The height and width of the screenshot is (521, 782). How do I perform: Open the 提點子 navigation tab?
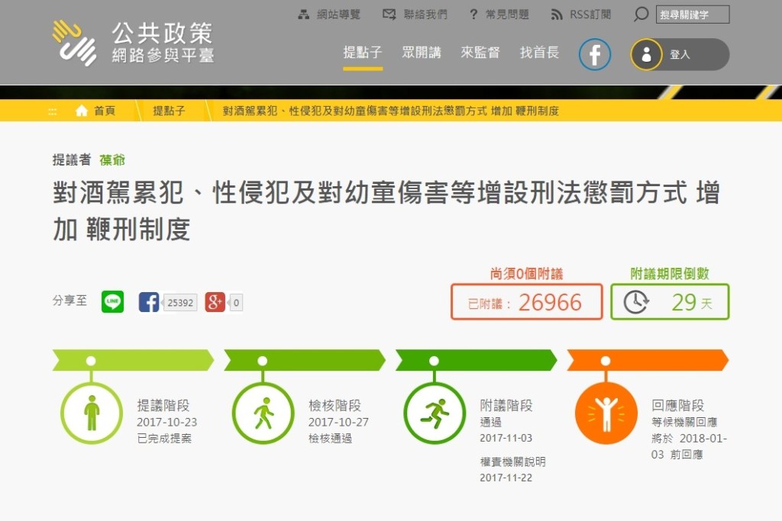click(x=362, y=53)
